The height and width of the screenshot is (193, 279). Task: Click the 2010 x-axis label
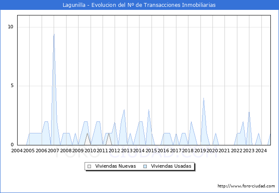point(90,151)
